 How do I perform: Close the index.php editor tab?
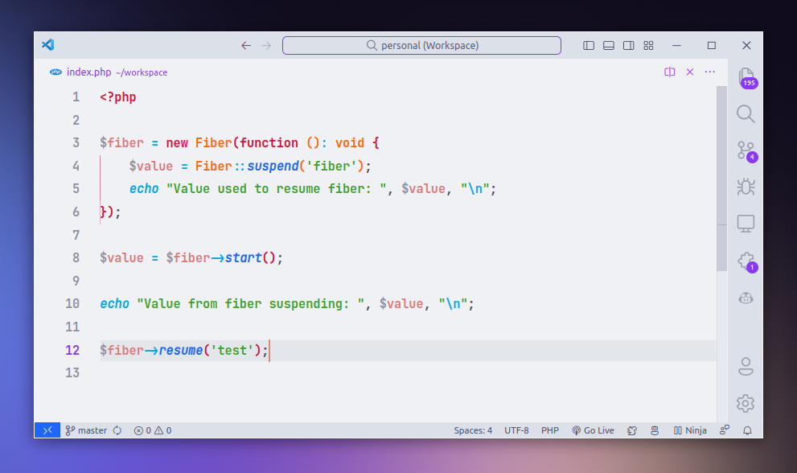690,72
